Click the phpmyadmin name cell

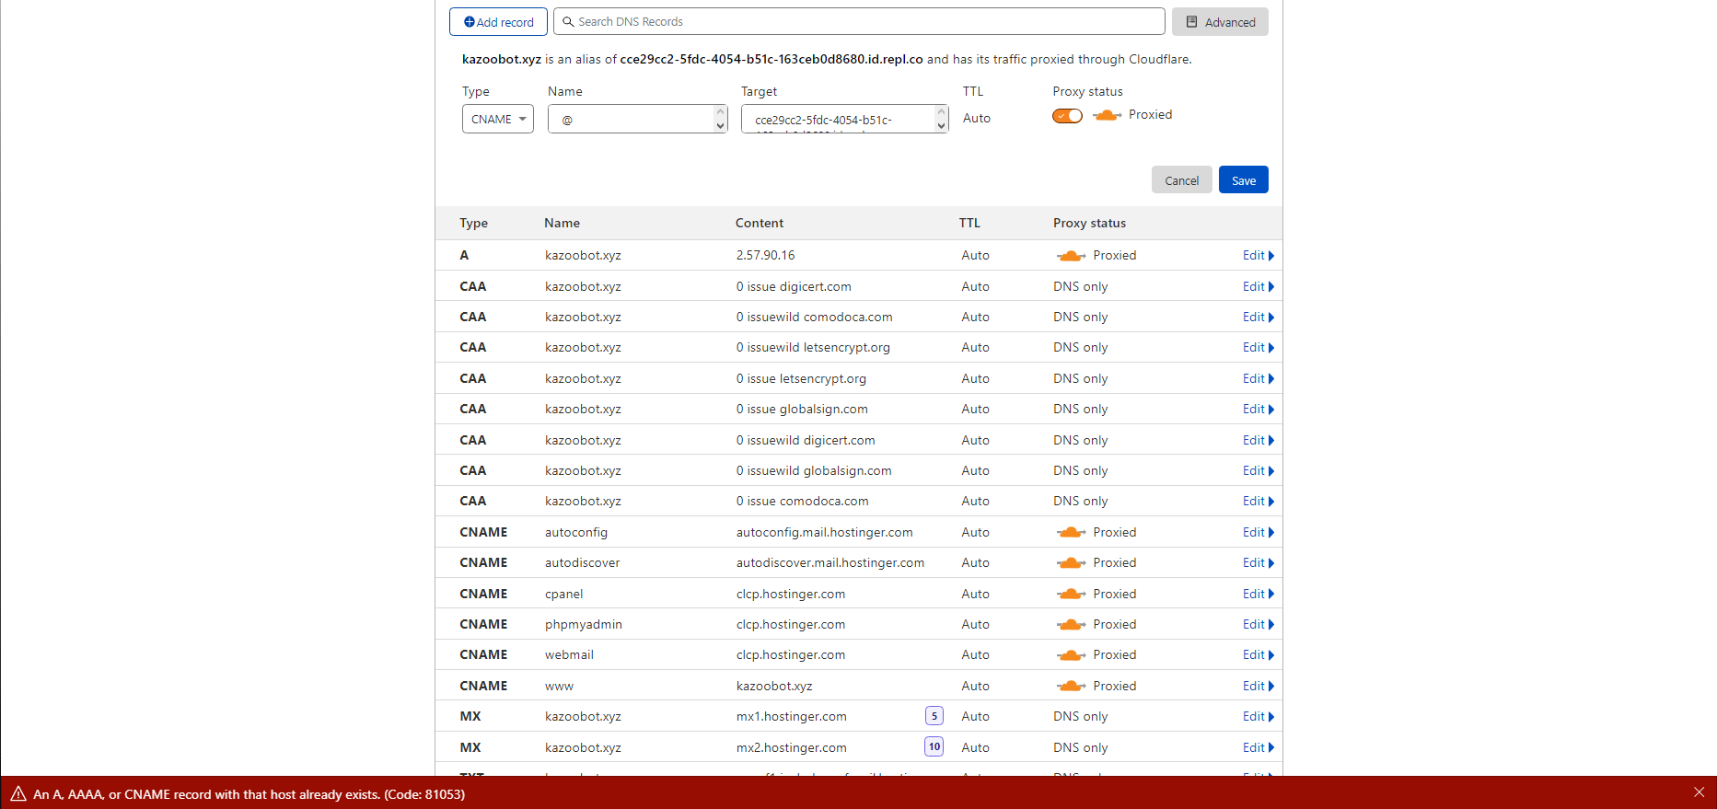click(x=583, y=624)
